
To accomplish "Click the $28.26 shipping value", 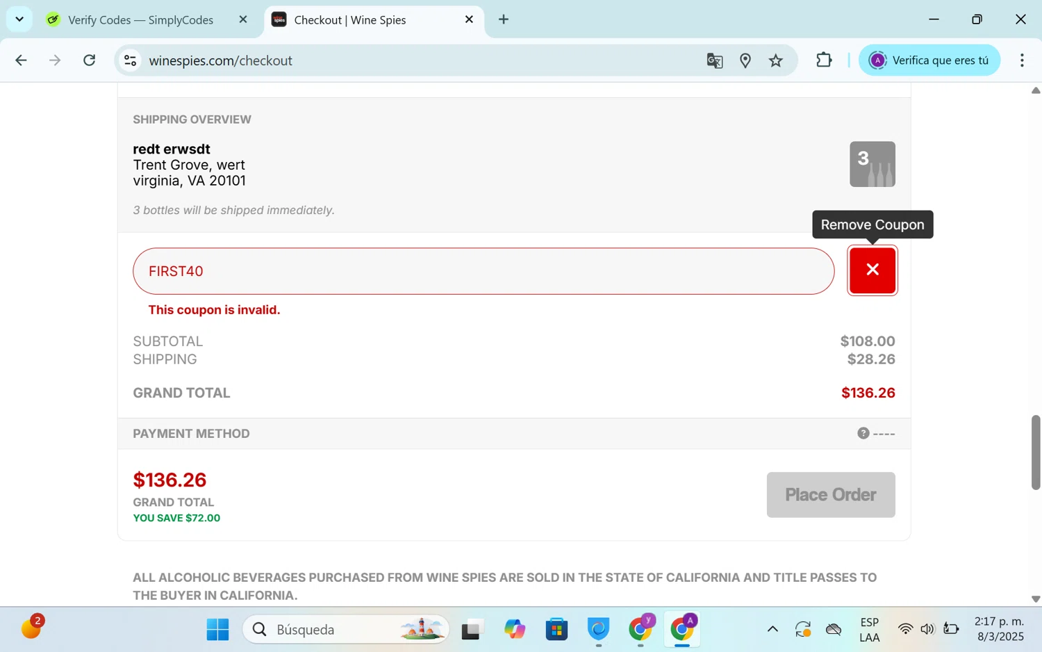I will (x=871, y=359).
